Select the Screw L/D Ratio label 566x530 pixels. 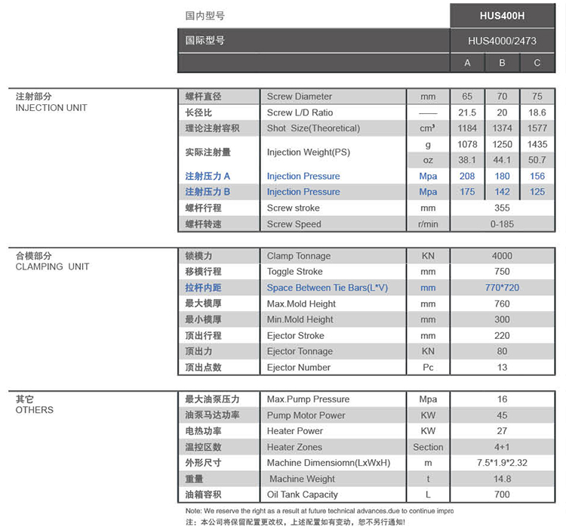300,112
